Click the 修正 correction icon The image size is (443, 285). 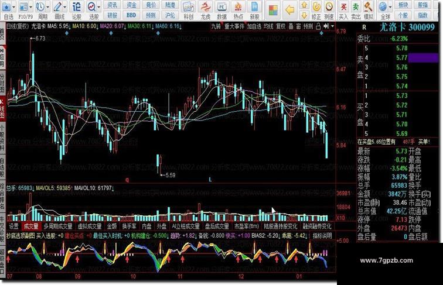point(316,7)
